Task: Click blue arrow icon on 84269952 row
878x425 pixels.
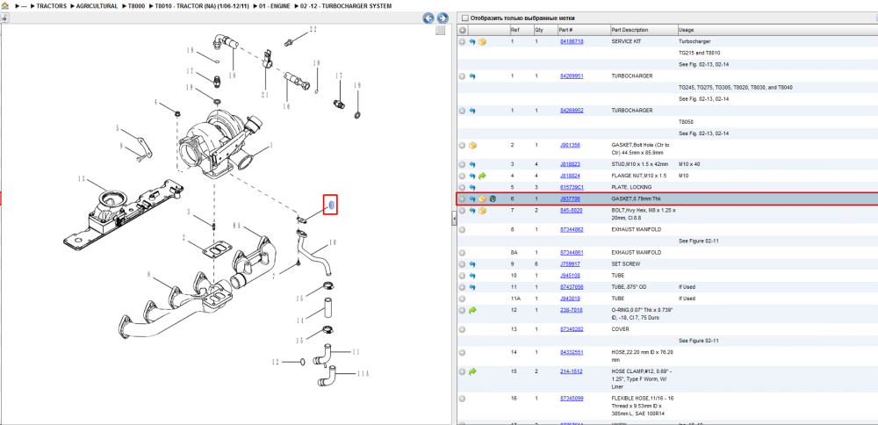Action: [x=472, y=111]
